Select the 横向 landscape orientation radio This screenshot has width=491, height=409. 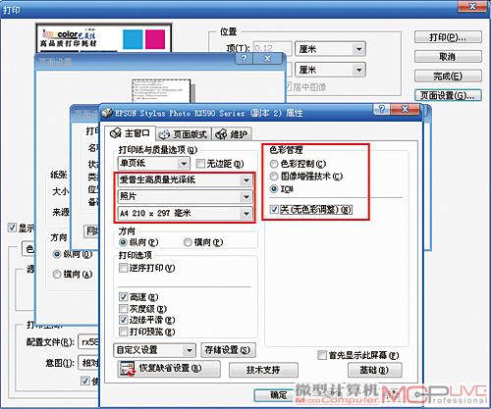click(188, 242)
